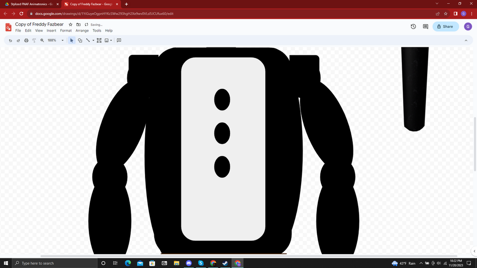The height and width of the screenshot is (268, 477).
Task: Click the Insert image icon
Action: pyautogui.click(x=107, y=40)
